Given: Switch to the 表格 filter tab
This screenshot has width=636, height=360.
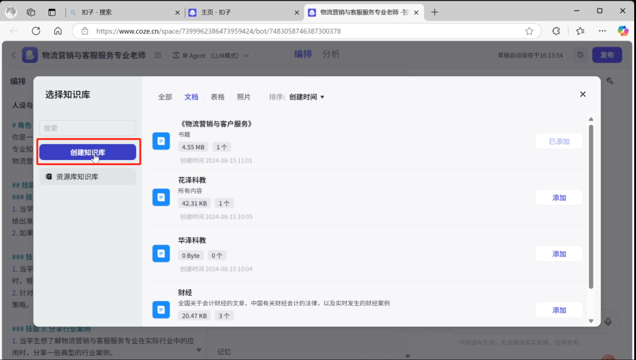Looking at the screenshot, I should (217, 96).
